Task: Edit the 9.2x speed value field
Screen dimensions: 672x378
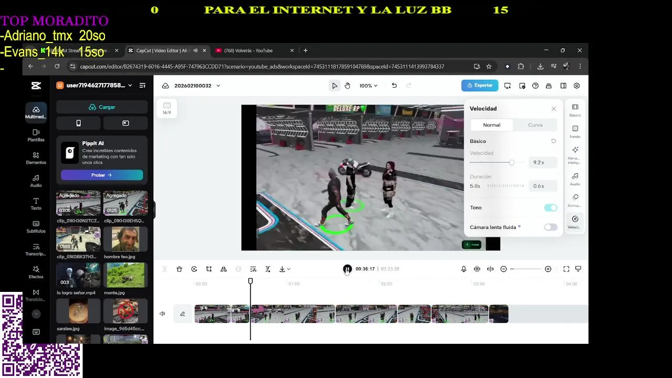Action: click(x=543, y=163)
